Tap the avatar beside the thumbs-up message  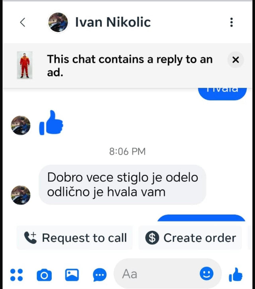tap(21, 125)
